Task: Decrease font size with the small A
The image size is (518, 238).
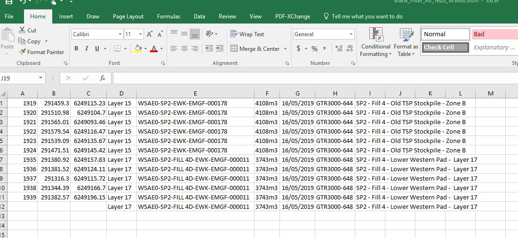Action: (x=160, y=34)
